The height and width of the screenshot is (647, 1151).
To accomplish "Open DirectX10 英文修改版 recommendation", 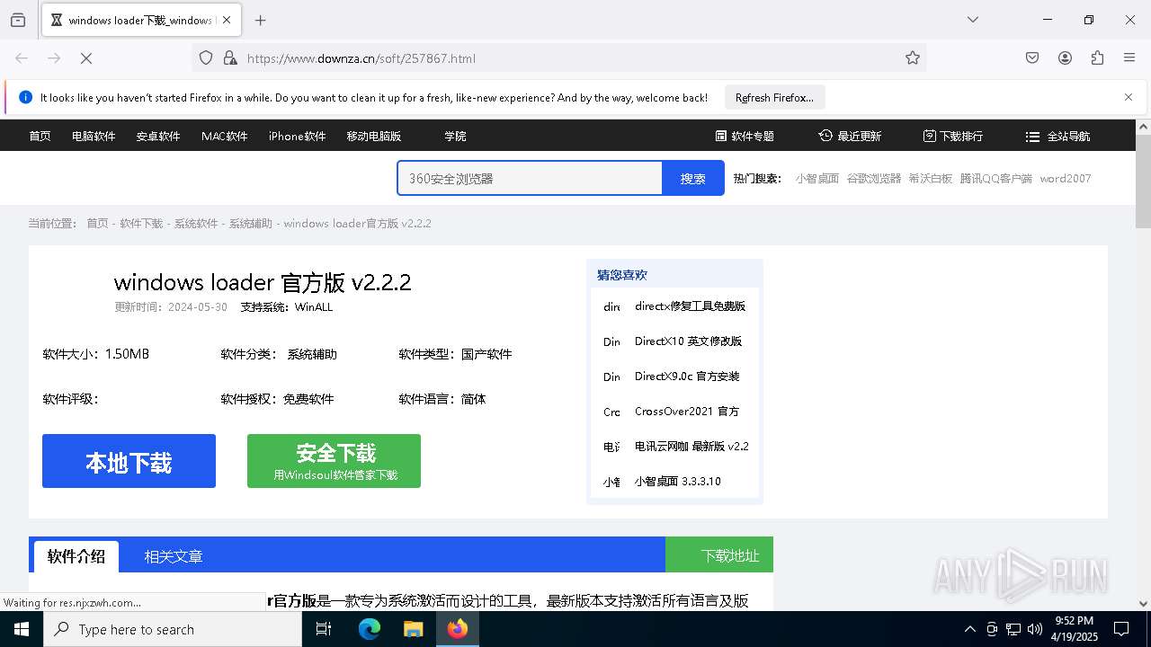I will [688, 341].
